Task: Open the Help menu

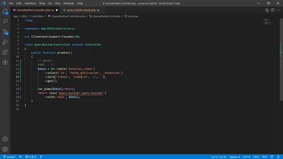Action: [80, 3]
